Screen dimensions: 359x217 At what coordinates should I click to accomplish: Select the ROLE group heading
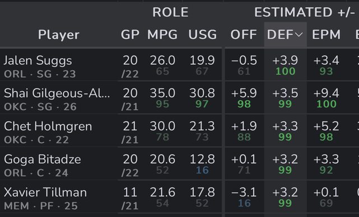pos(170,12)
